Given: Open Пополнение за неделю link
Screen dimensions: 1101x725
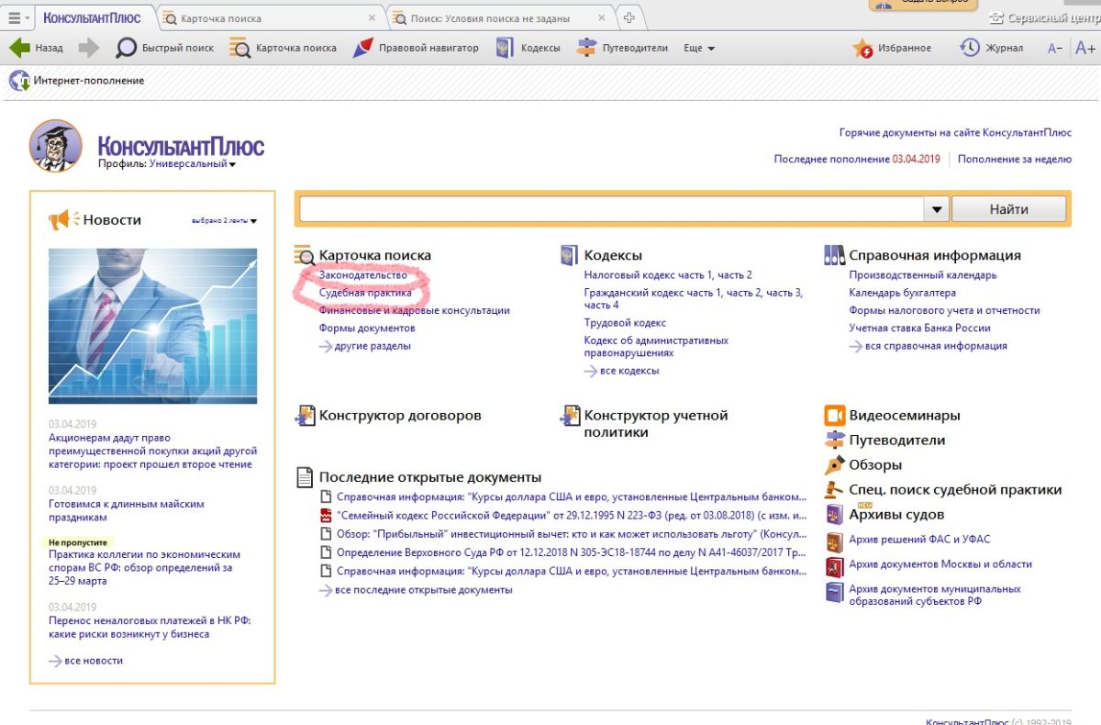Looking at the screenshot, I should [1015, 159].
